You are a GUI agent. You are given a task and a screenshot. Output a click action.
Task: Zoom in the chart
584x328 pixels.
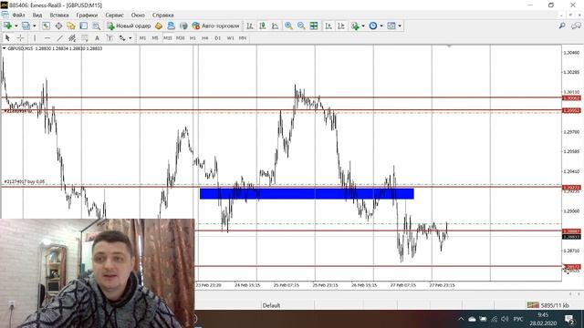[288, 26]
